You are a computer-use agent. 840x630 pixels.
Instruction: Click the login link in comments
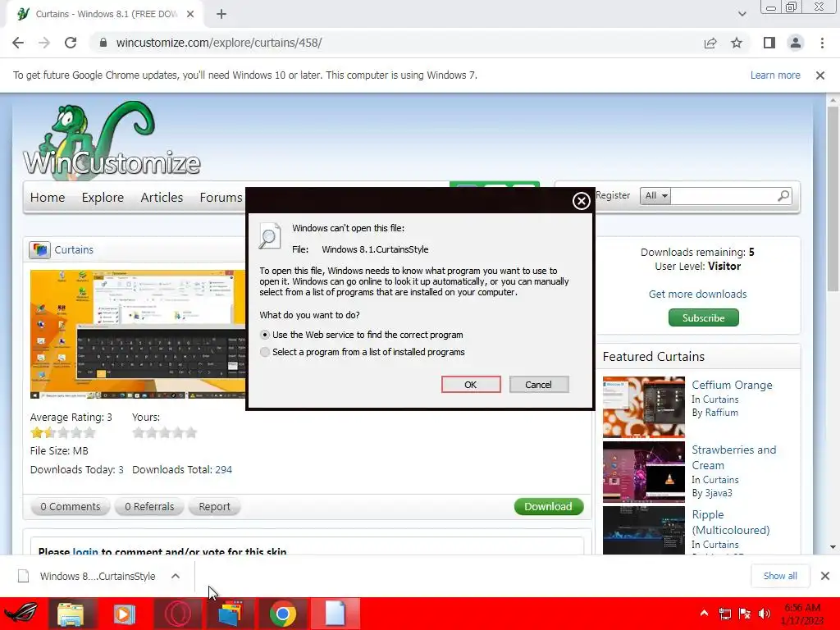[85, 551]
